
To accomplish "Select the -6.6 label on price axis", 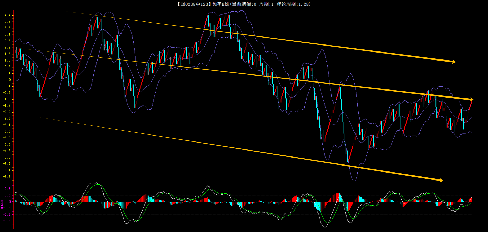I will (x=7, y=177).
